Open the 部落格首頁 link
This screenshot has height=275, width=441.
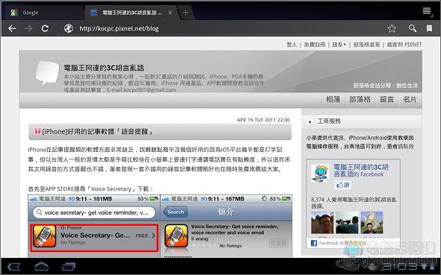(x=366, y=45)
